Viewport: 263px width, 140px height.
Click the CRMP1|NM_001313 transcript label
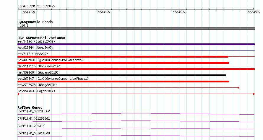(31, 126)
